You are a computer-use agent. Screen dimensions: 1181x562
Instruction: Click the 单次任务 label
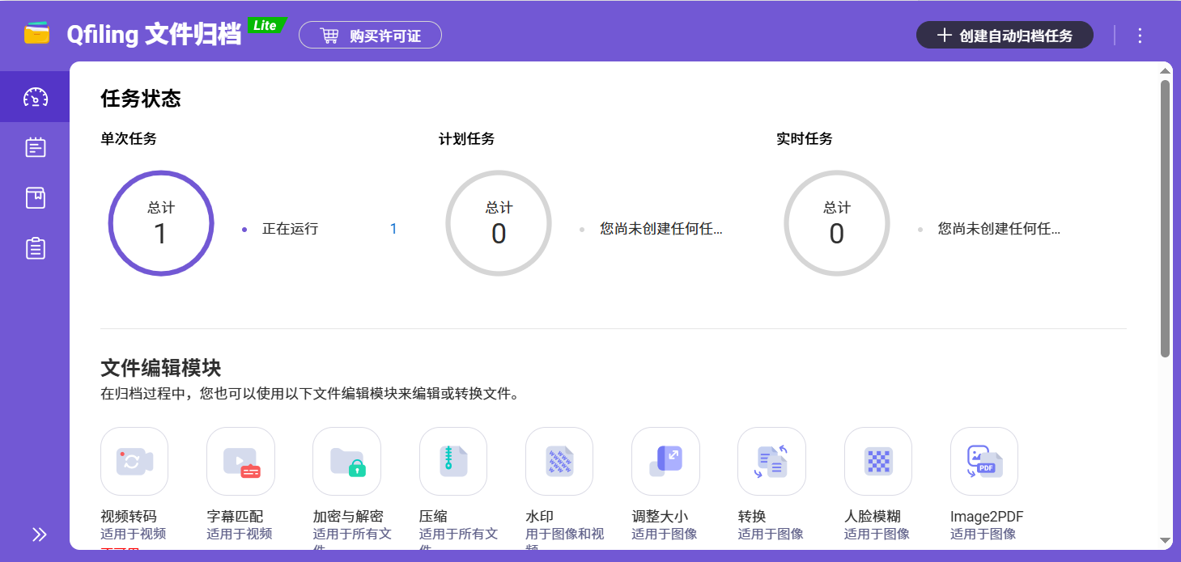pos(129,139)
